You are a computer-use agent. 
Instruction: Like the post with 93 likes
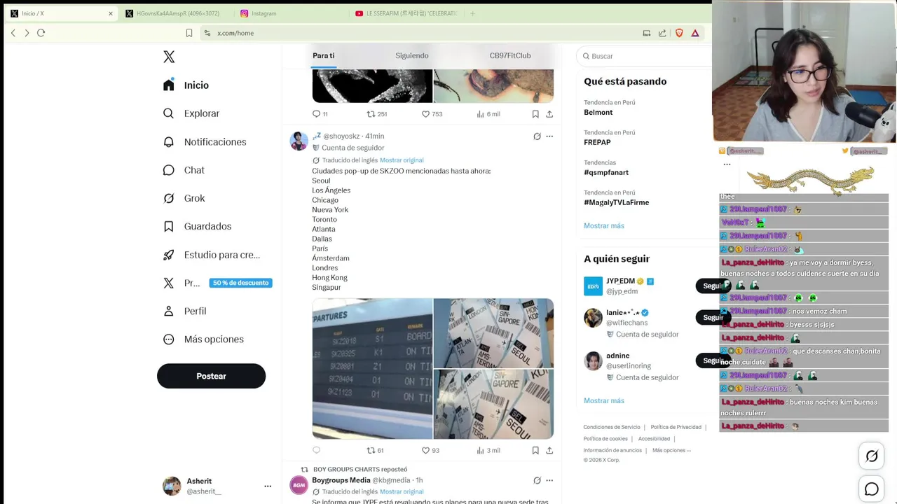click(x=430, y=450)
